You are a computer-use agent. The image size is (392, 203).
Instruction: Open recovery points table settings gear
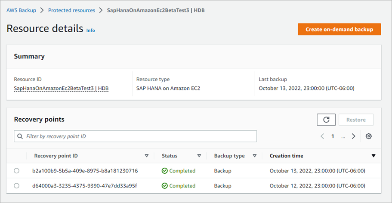(x=368, y=136)
